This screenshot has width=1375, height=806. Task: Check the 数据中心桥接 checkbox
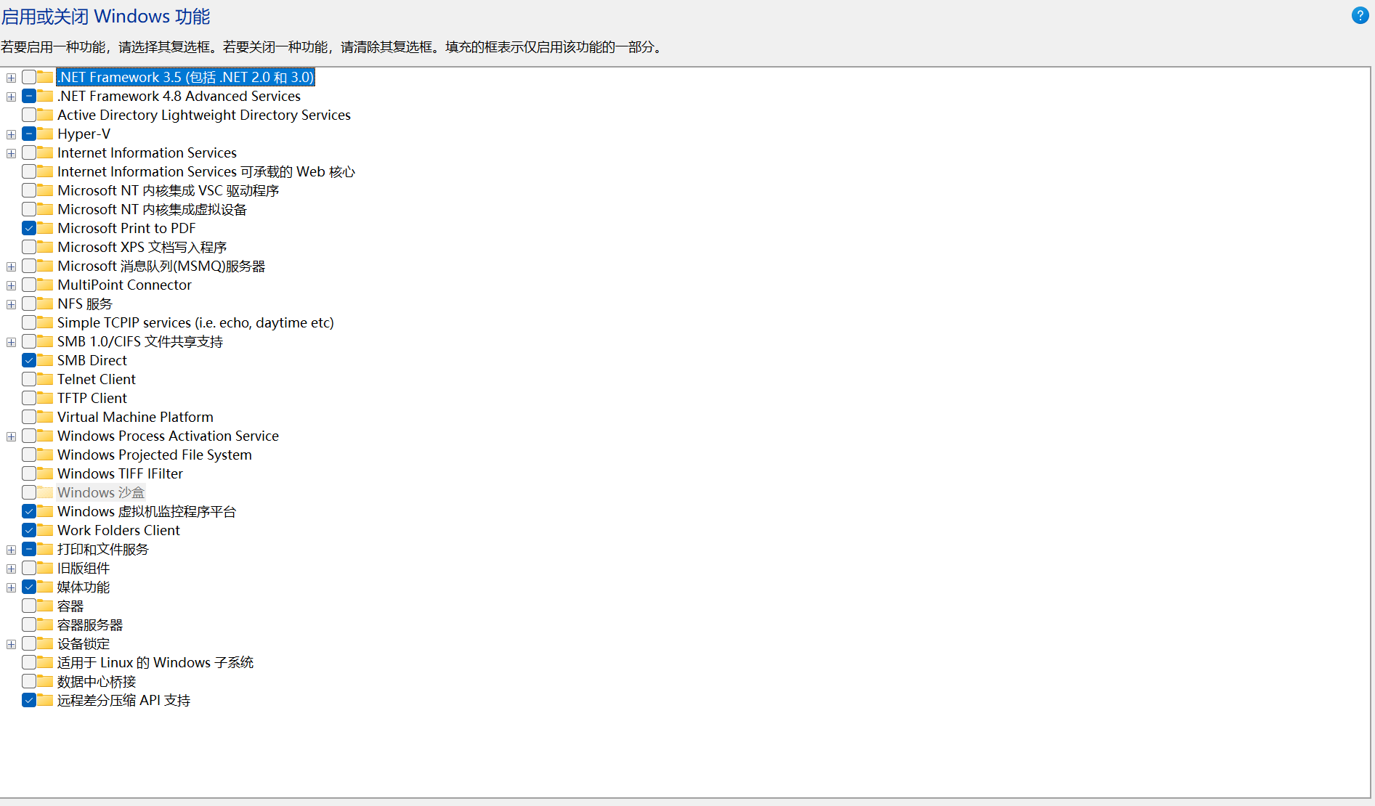click(x=29, y=681)
